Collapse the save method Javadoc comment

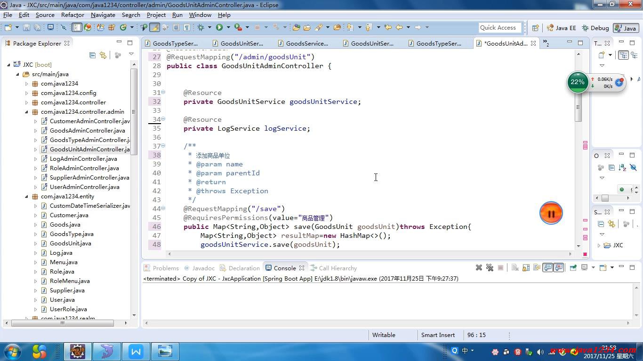coord(163,146)
